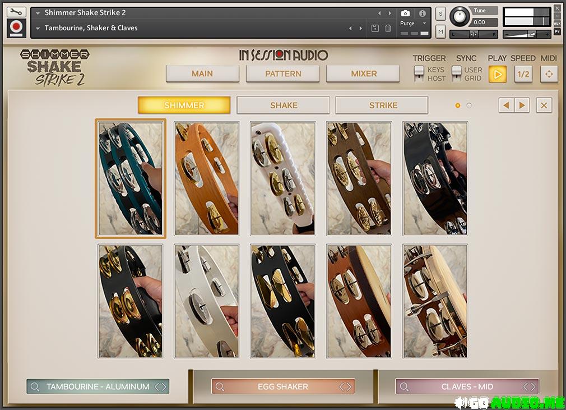Close the instrument browser with the X
Viewport: 566px width, 410px height.
coord(544,105)
